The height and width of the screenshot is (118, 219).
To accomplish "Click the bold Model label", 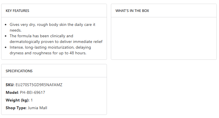I will coord(12,92).
